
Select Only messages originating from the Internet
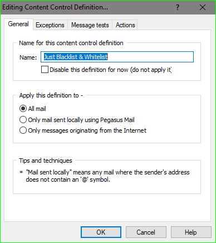[23, 130]
